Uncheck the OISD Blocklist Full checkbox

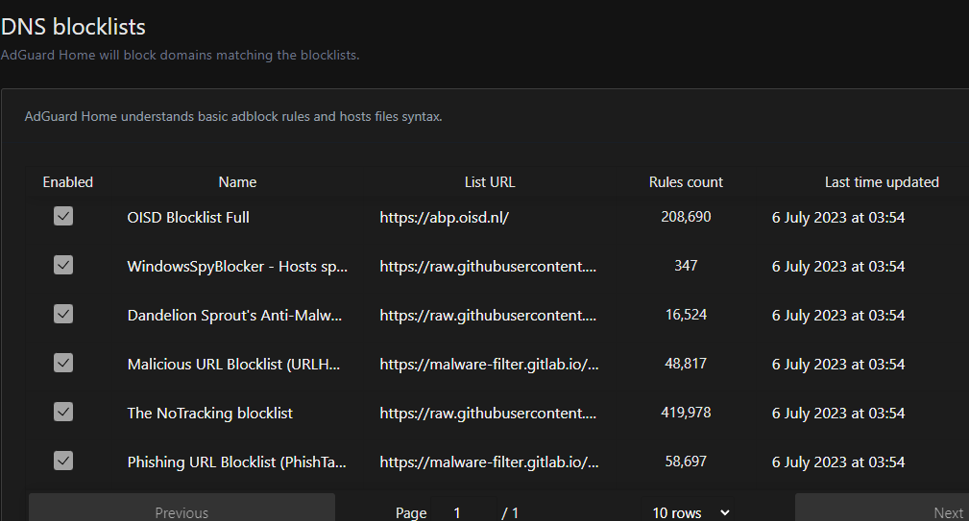pos(63,216)
